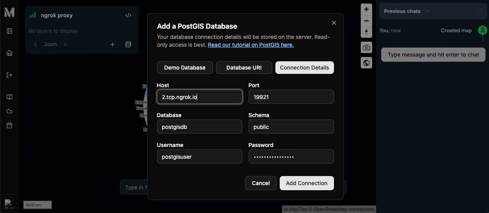Click the Add Connection button
The width and height of the screenshot is (489, 213).
[307, 183]
